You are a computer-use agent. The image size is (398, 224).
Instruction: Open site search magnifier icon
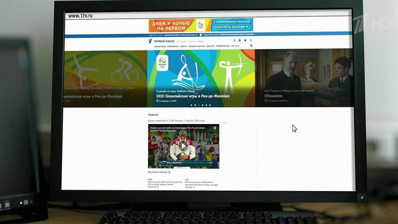tap(251, 46)
